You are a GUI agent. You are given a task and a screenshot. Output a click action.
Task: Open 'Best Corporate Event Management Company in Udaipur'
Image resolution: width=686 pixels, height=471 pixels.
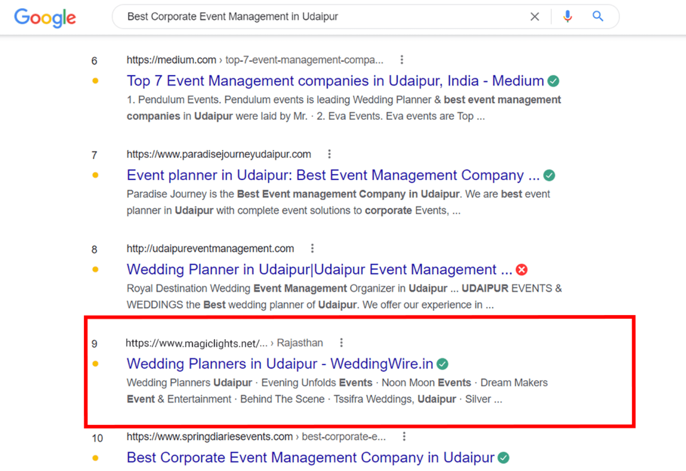point(310,457)
